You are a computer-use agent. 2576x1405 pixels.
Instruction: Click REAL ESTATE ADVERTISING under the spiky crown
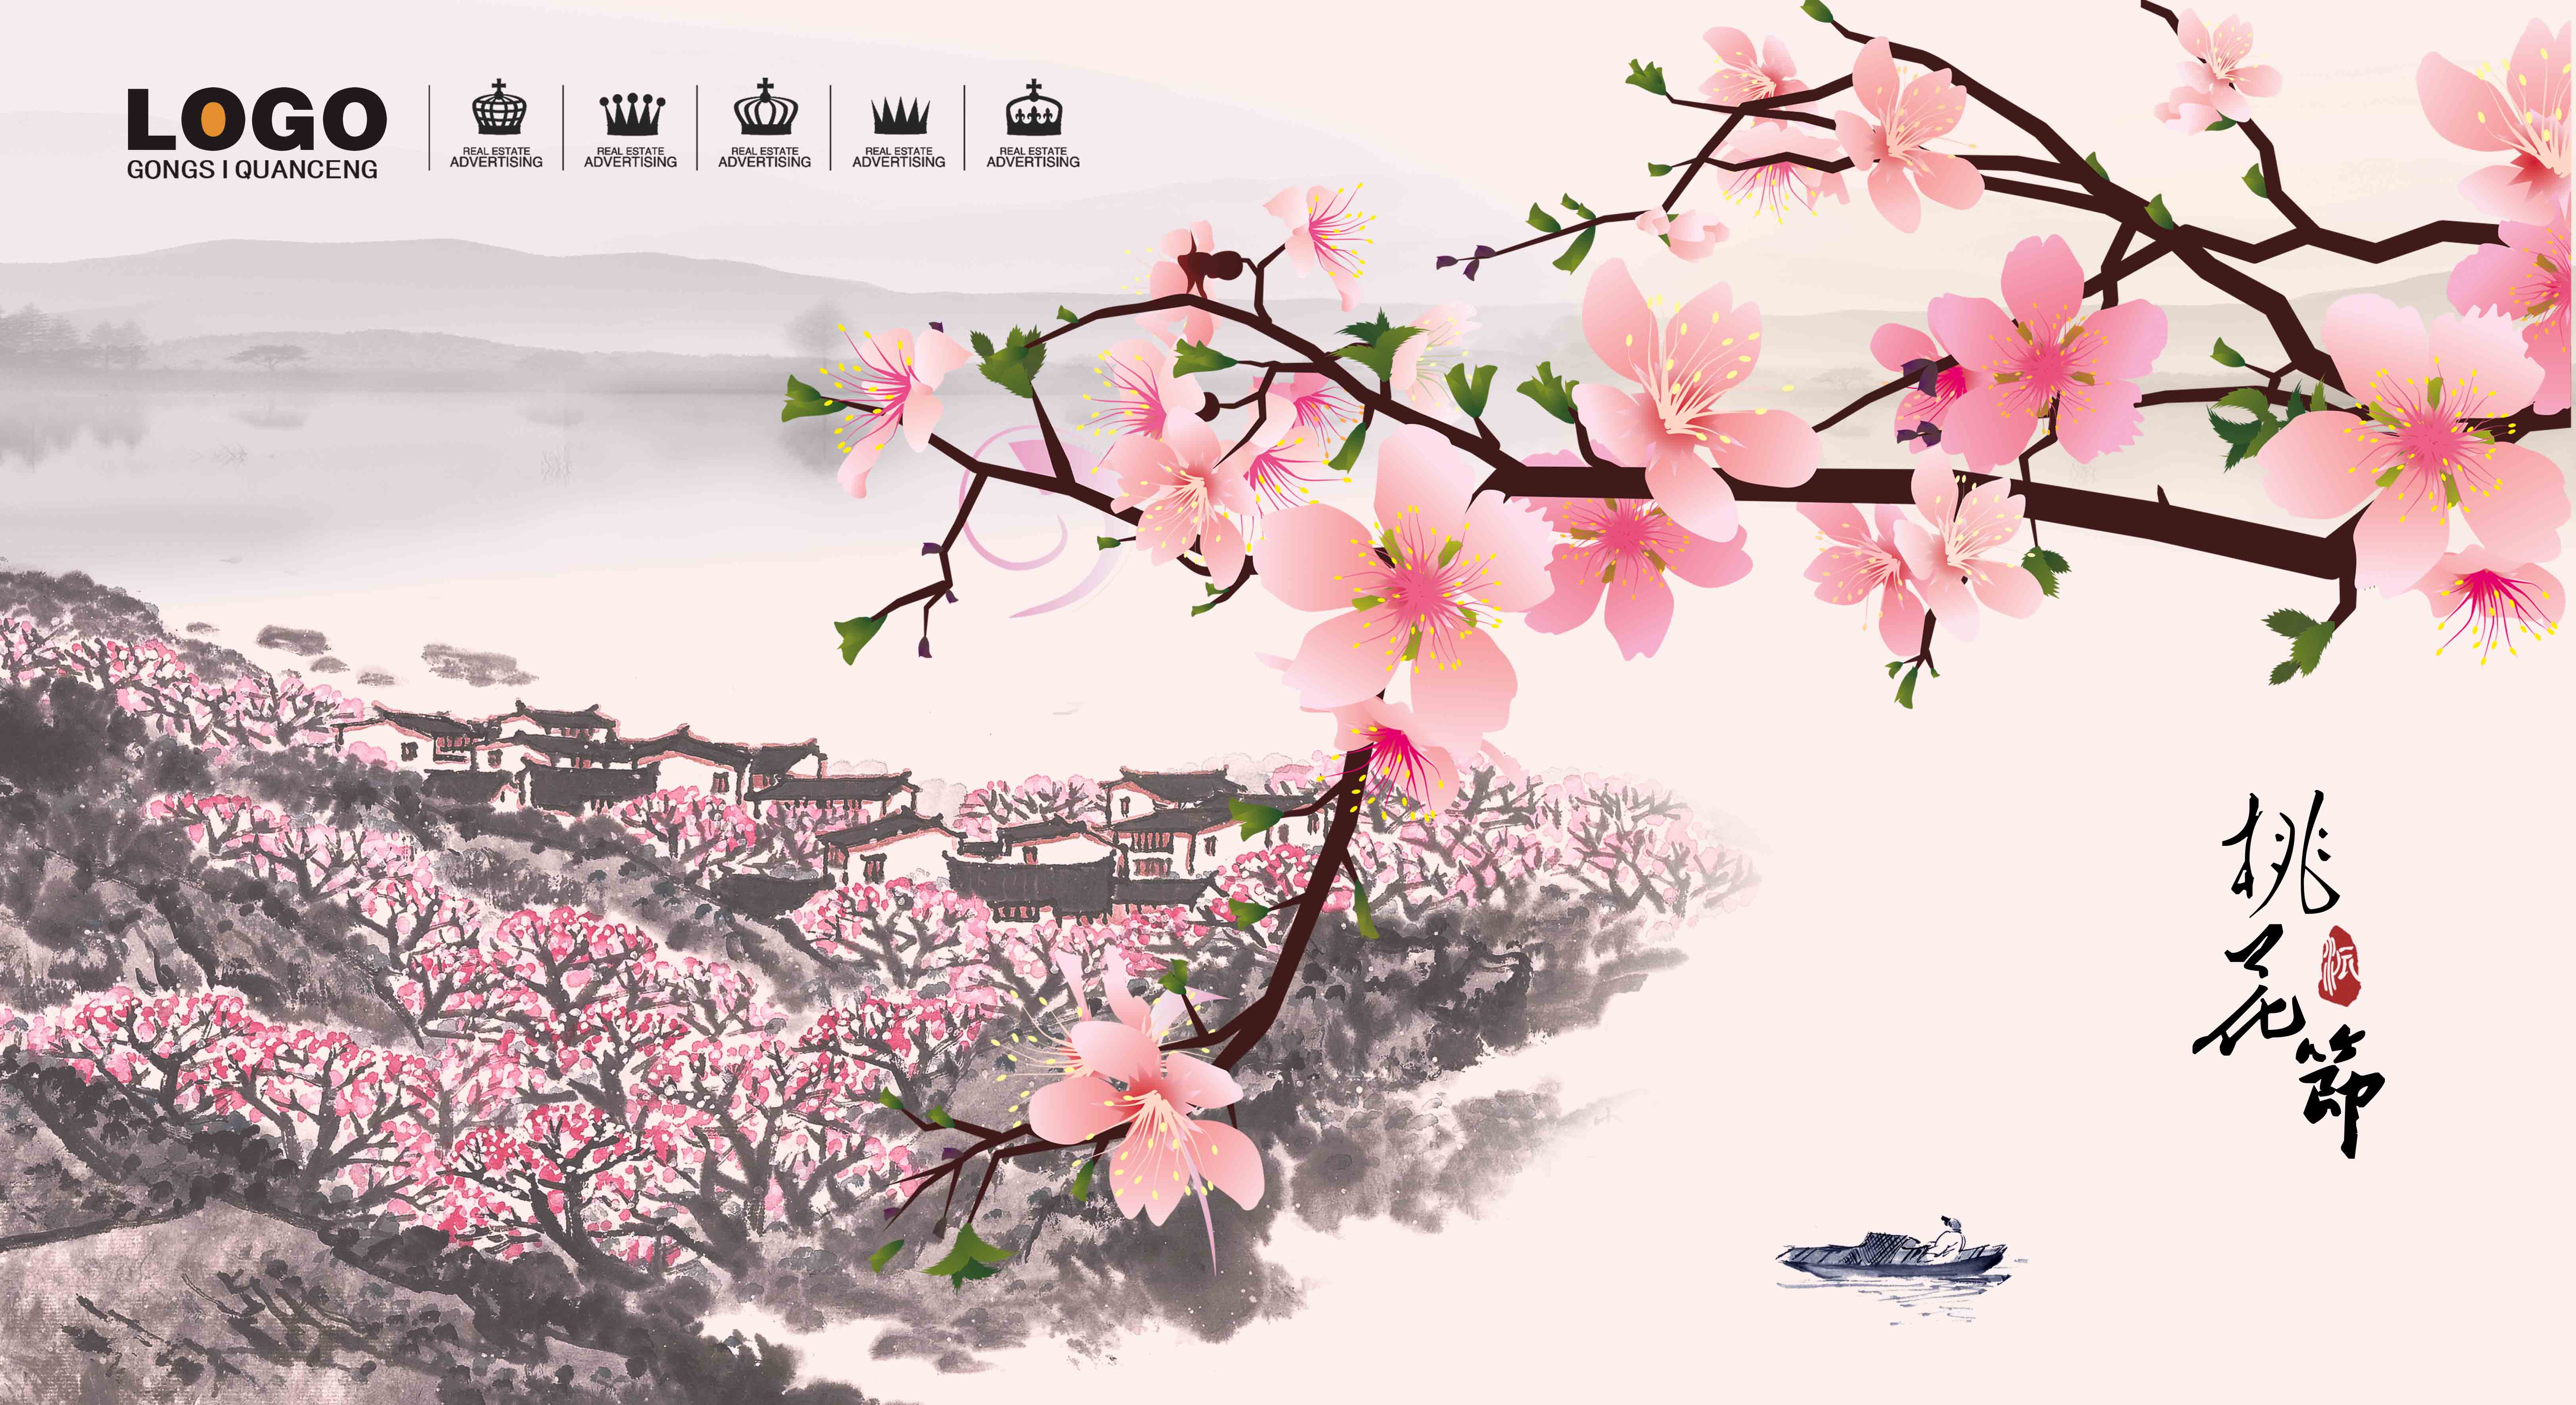click(898, 157)
